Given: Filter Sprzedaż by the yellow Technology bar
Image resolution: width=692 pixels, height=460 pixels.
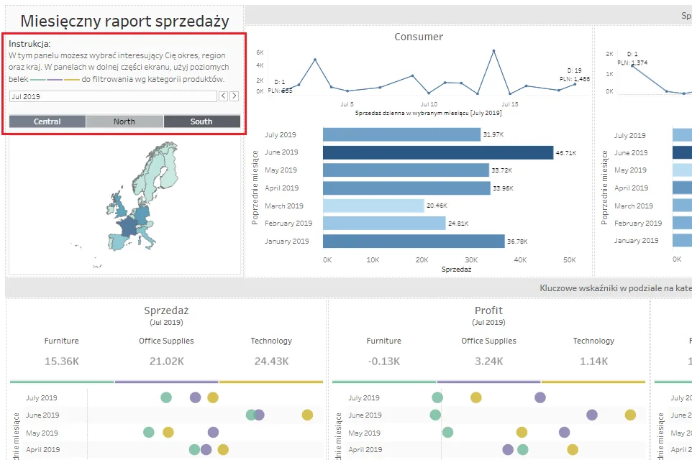Looking at the screenshot, I should tap(271, 382).
